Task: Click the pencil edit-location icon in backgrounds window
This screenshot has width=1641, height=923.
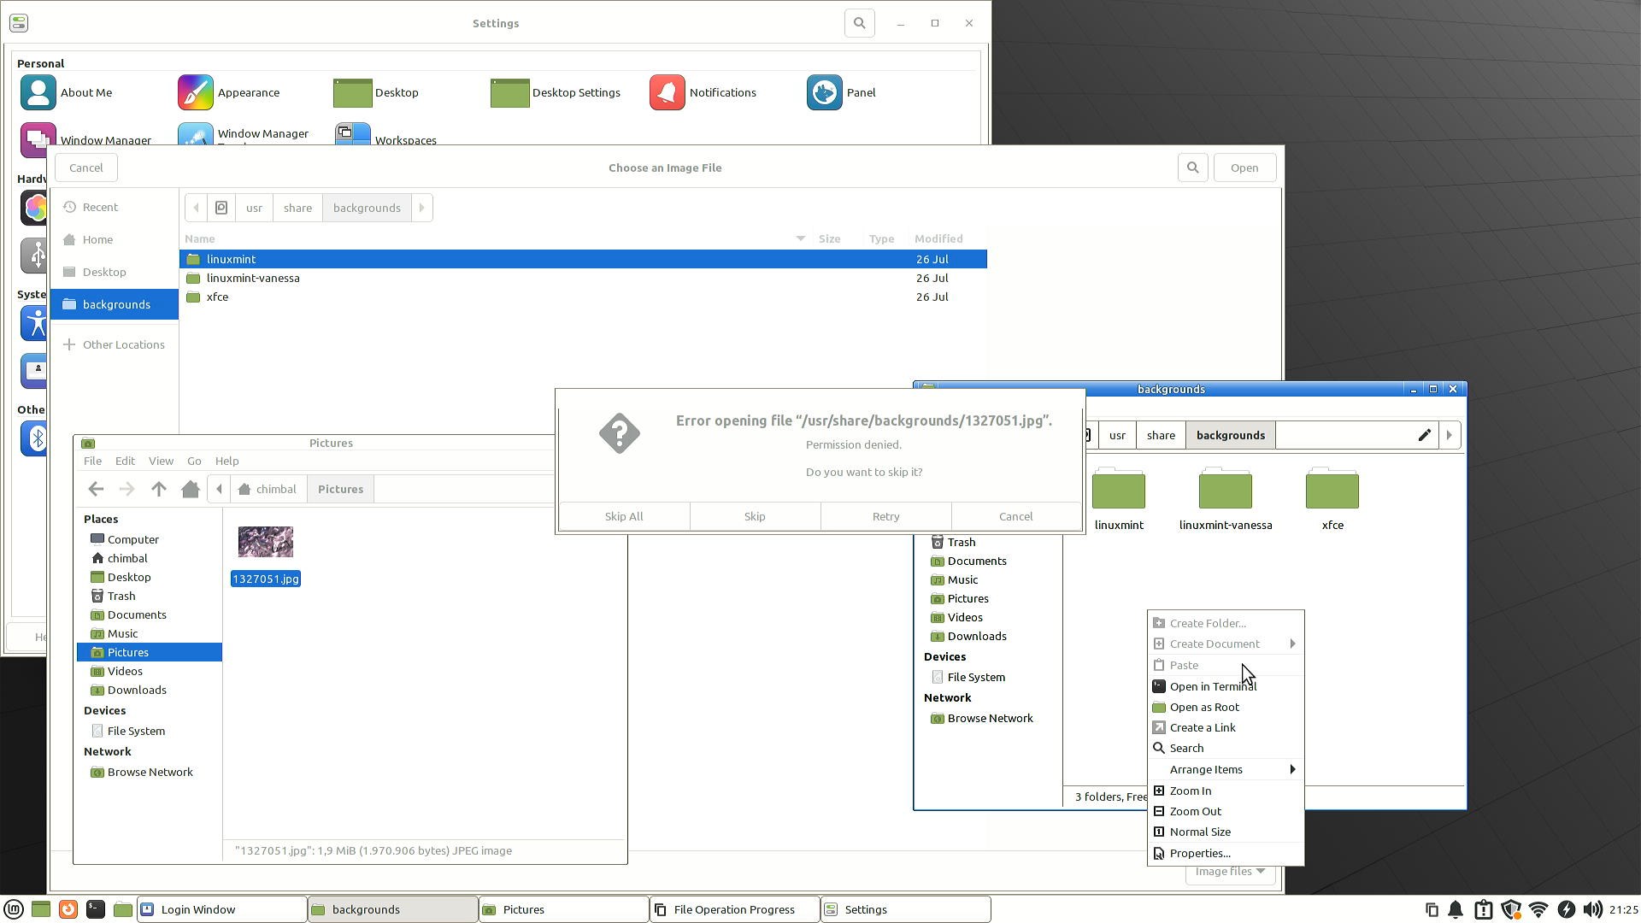Action: (x=1424, y=435)
